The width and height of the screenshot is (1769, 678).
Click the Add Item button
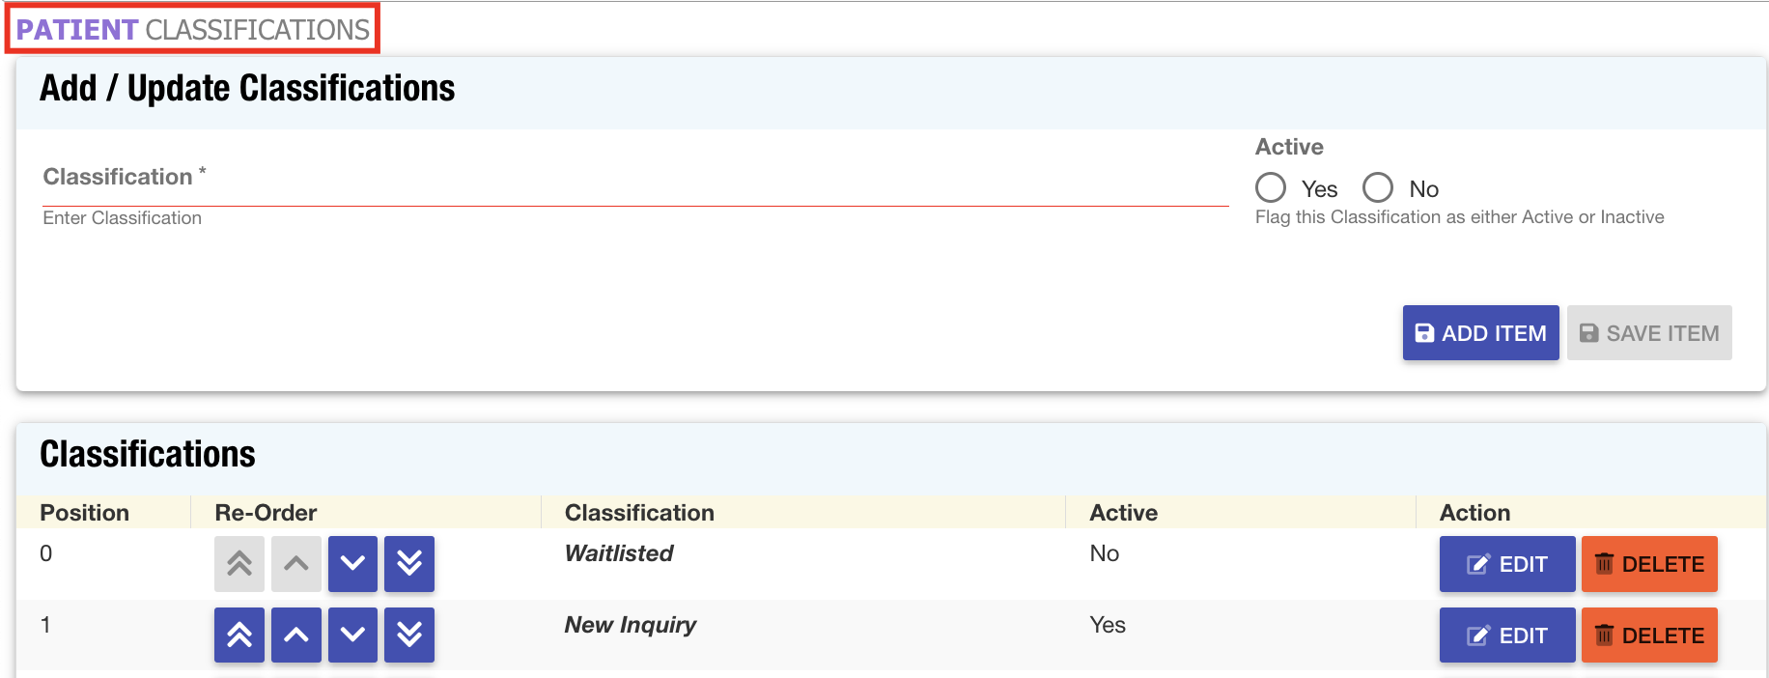(1480, 333)
